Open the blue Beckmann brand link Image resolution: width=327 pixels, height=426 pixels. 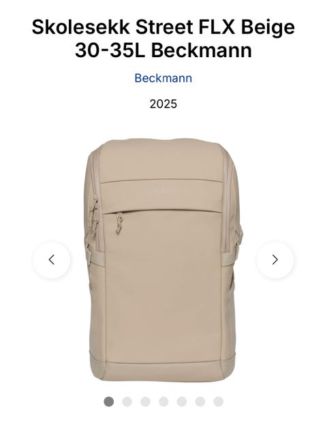[x=163, y=78]
